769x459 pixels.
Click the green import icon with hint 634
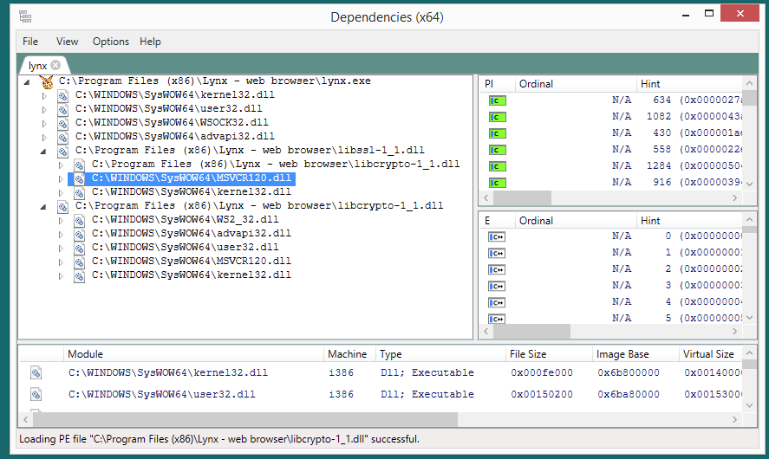click(497, 100)
